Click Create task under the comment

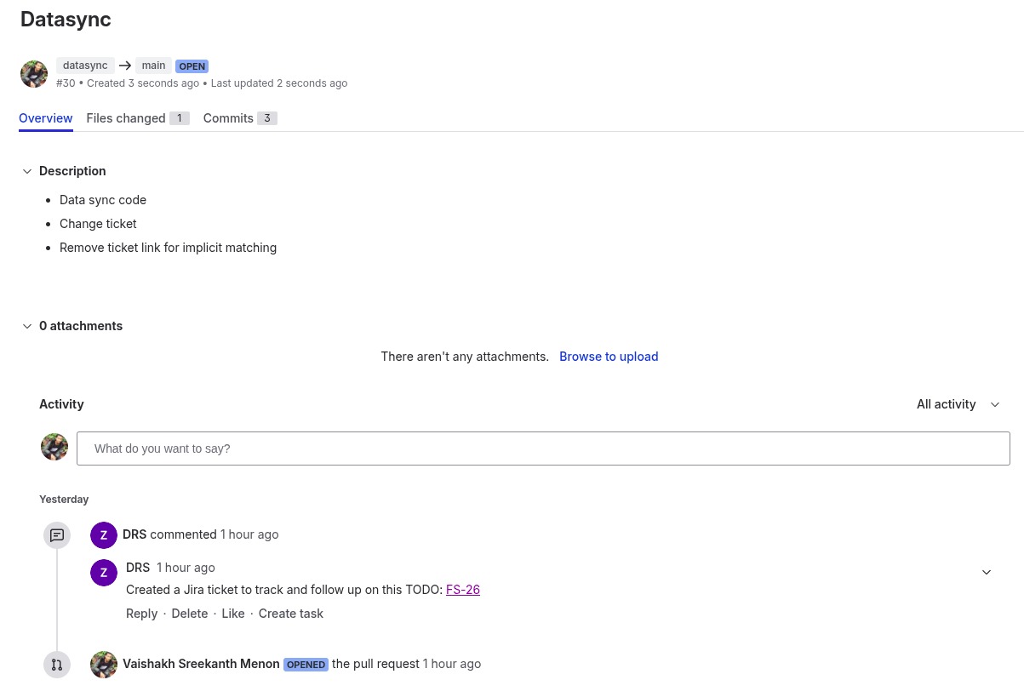[291, 614]
